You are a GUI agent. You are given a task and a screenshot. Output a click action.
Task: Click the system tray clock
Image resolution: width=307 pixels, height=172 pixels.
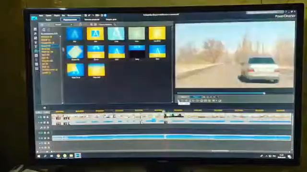click(282, 156)
